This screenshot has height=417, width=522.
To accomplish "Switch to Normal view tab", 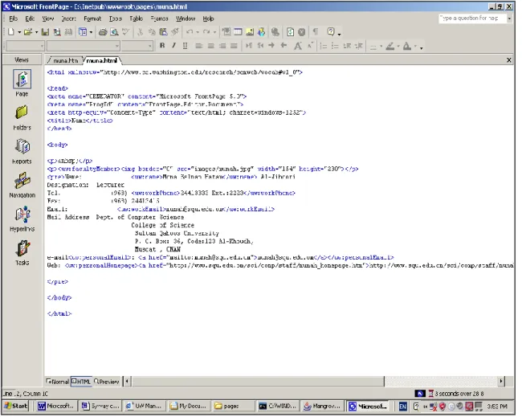I will click(x=58, y=382).
